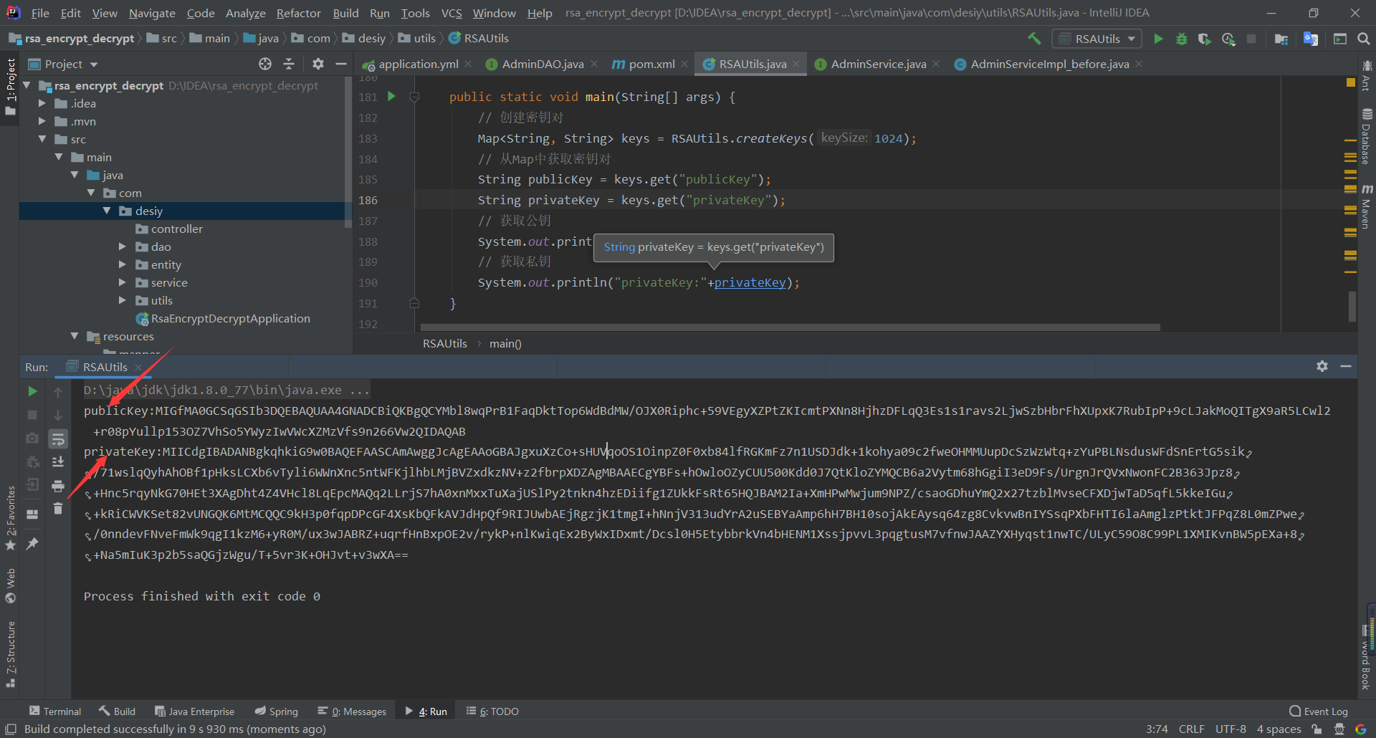Click the gutter run arrow at line 181
The image size is (1376, 738).
pos(391,96)
